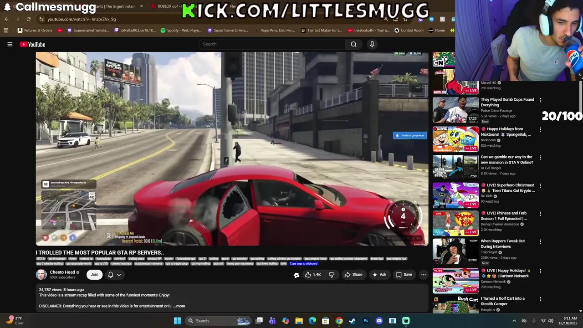Open options menu for They Played Dumb Cops
Viewport: 583px width, 328px height.
point(540,100)
